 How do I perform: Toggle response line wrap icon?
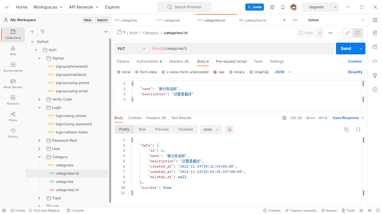coord(229,130)
